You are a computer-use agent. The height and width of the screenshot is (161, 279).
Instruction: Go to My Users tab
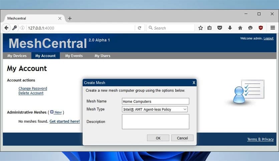coord(102,56)
